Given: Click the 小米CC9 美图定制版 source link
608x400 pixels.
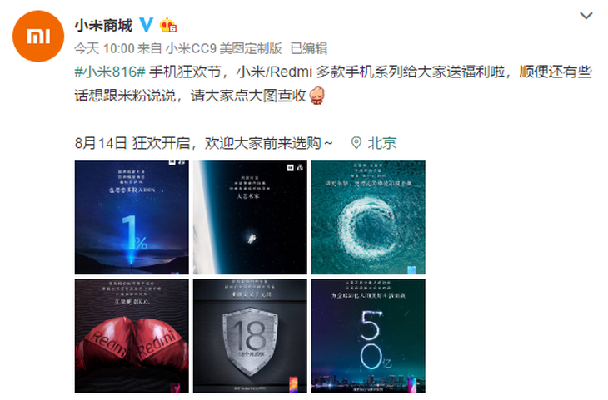Looking at the screenshot, I should [224, 48].
